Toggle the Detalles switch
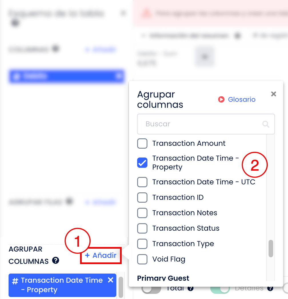288x299 pixels. point(220,289)
